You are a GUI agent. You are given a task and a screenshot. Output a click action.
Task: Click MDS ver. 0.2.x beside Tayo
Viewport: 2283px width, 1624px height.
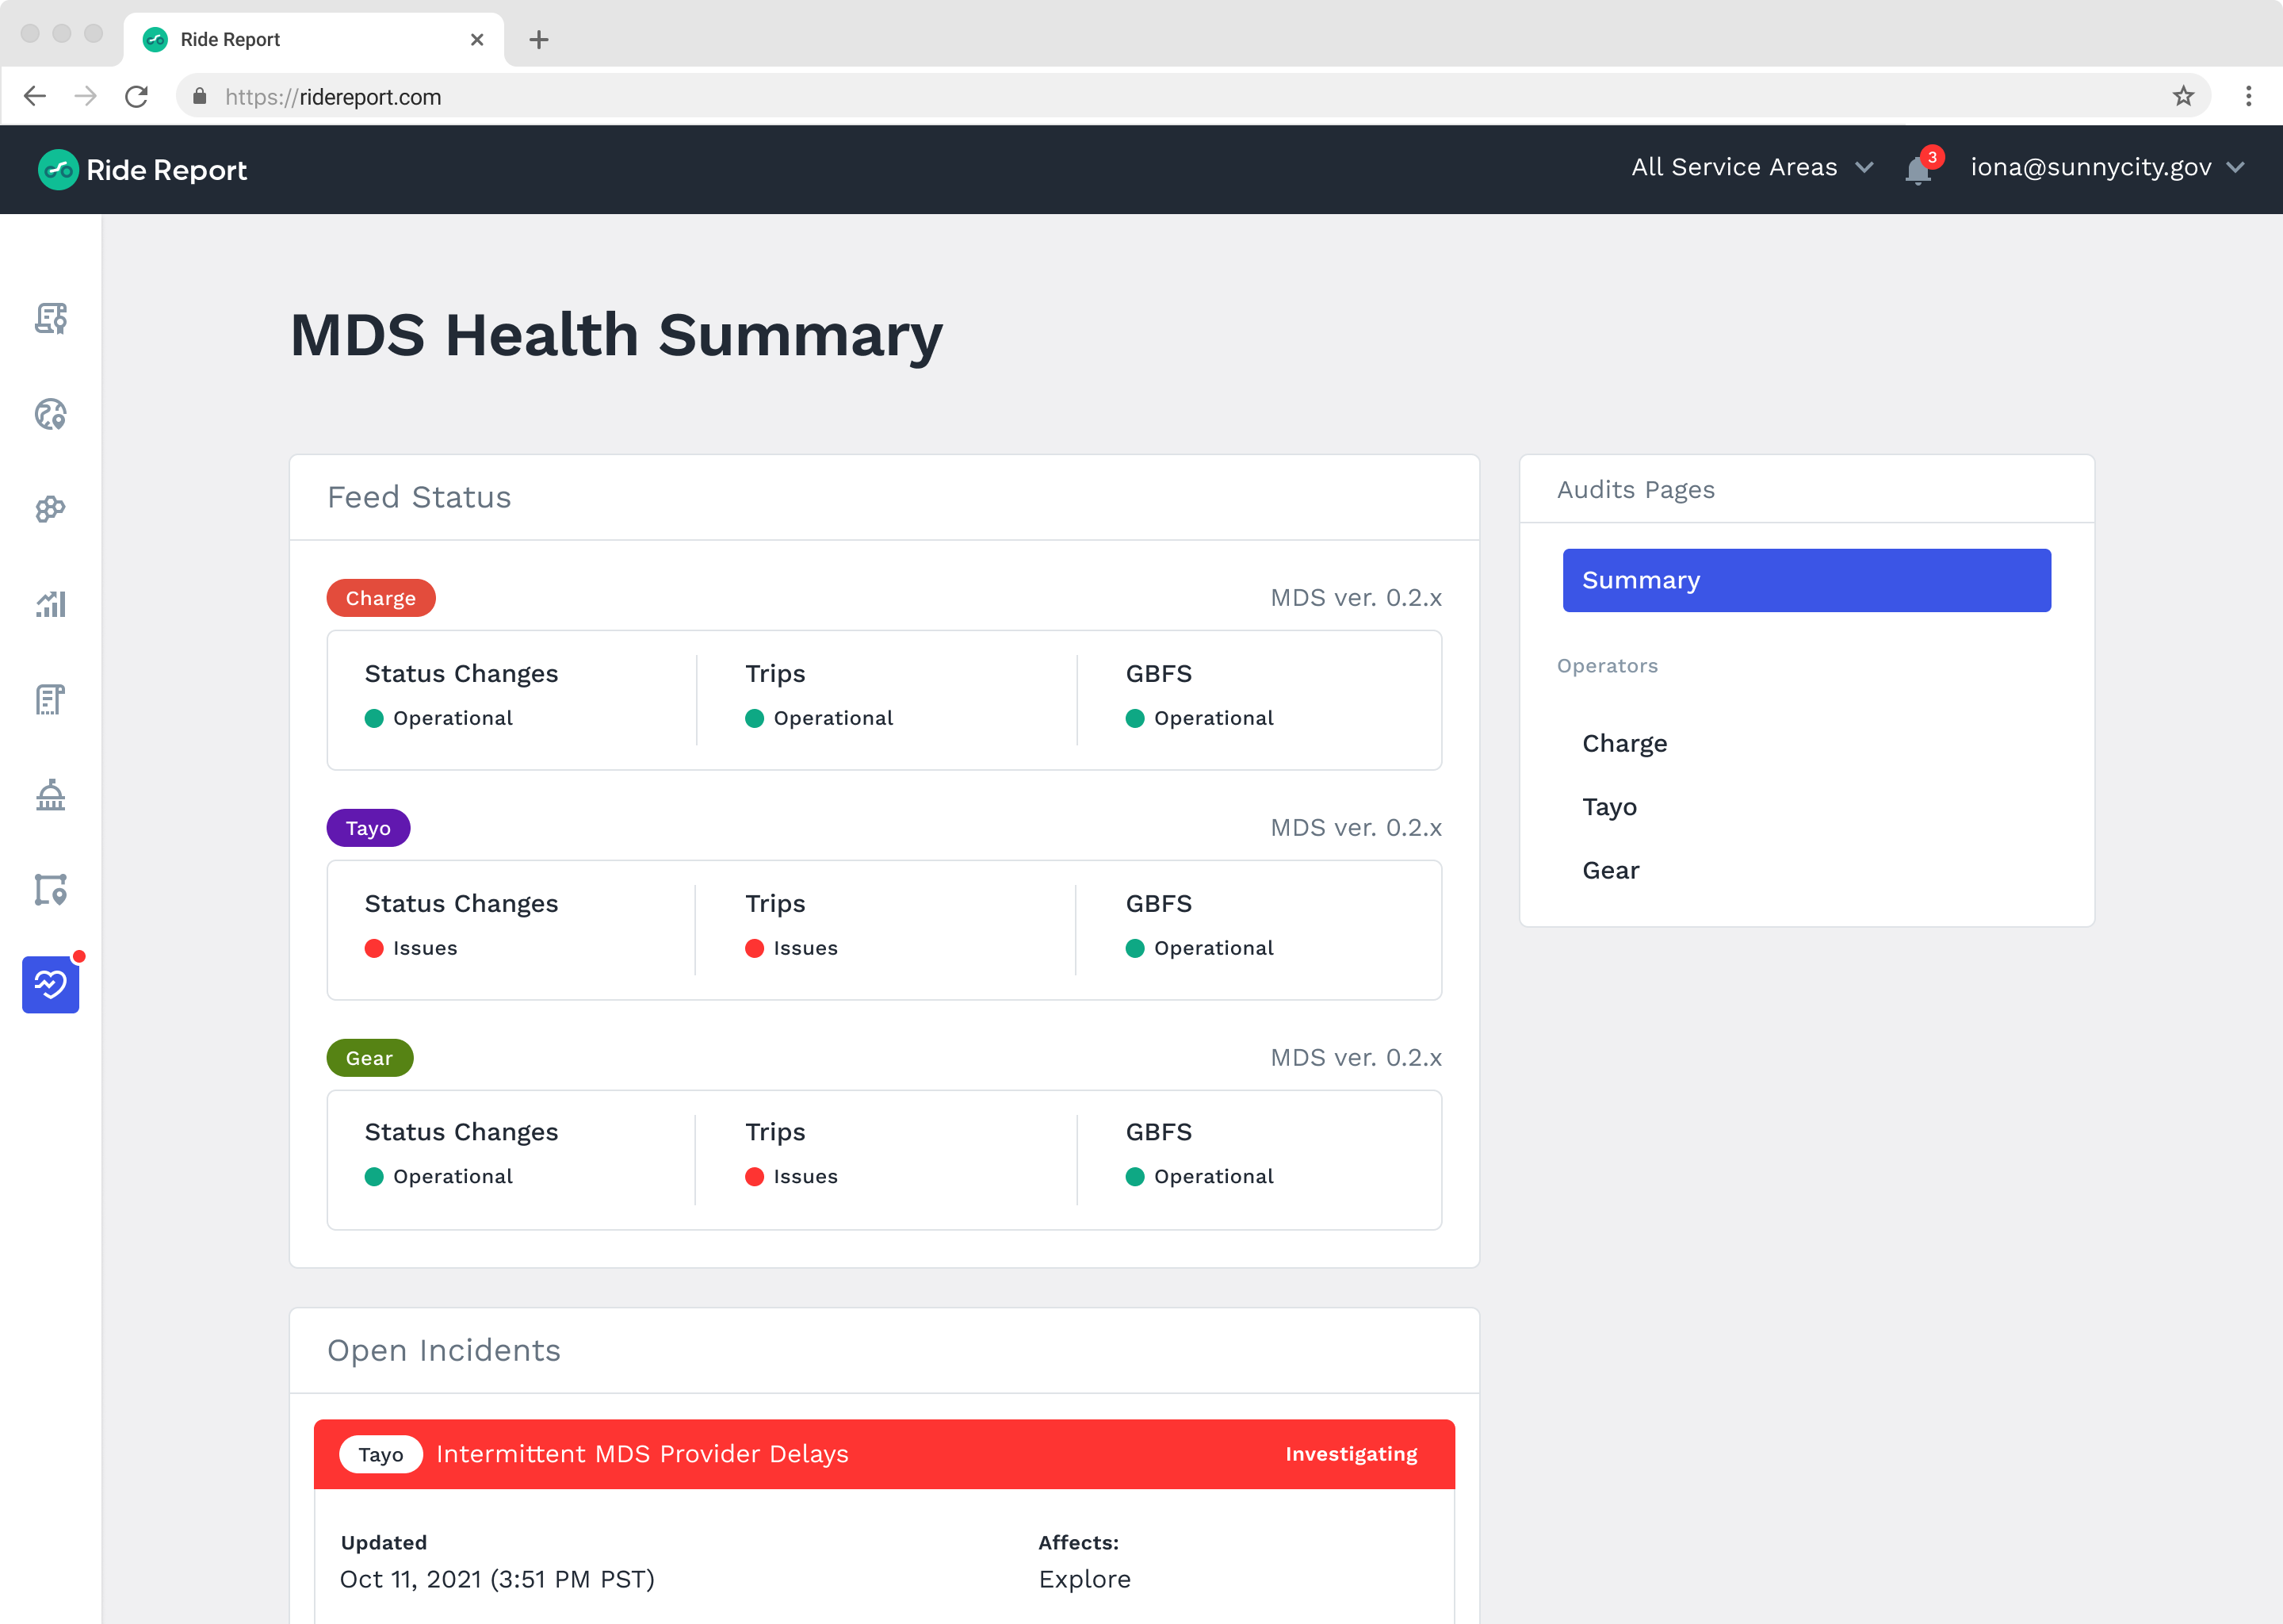(1356, 828)
